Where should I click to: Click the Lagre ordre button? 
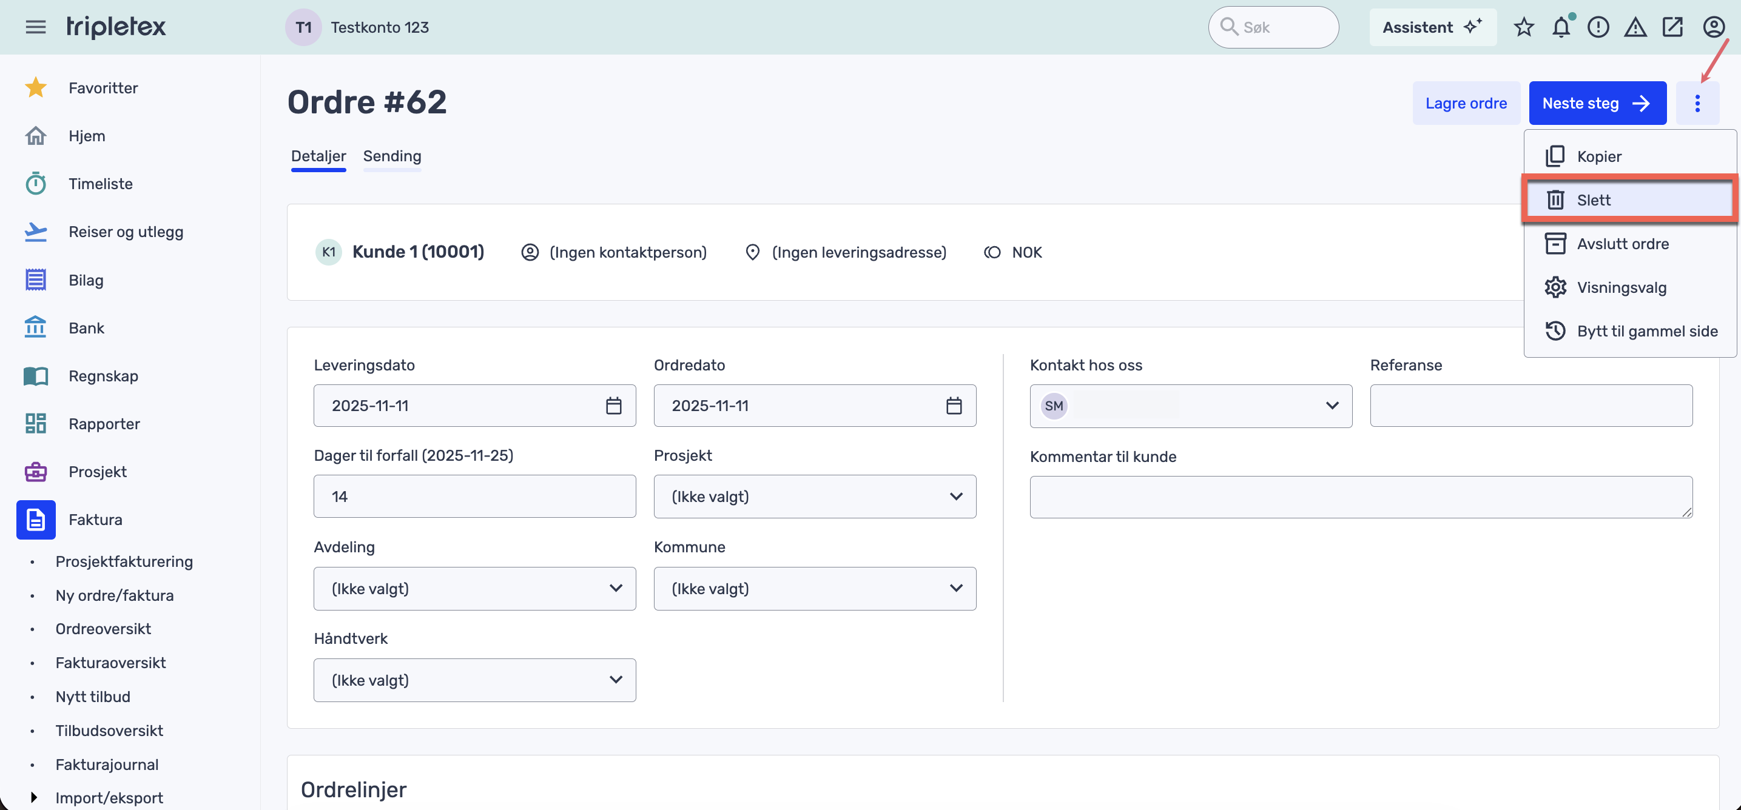(1465, 103)
